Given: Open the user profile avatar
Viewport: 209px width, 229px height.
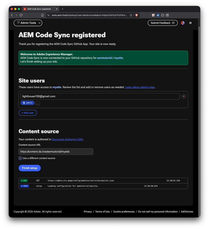Looking at the screenshot, I should click(x=183, y=23).
